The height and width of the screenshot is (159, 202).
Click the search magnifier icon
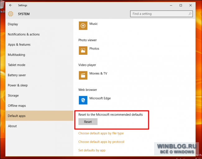pos(190,14)
